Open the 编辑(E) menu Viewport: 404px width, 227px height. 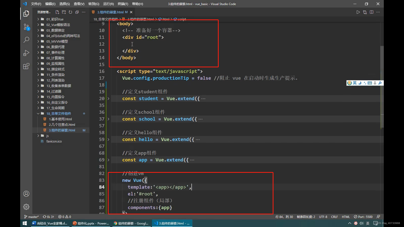[50, 4]
